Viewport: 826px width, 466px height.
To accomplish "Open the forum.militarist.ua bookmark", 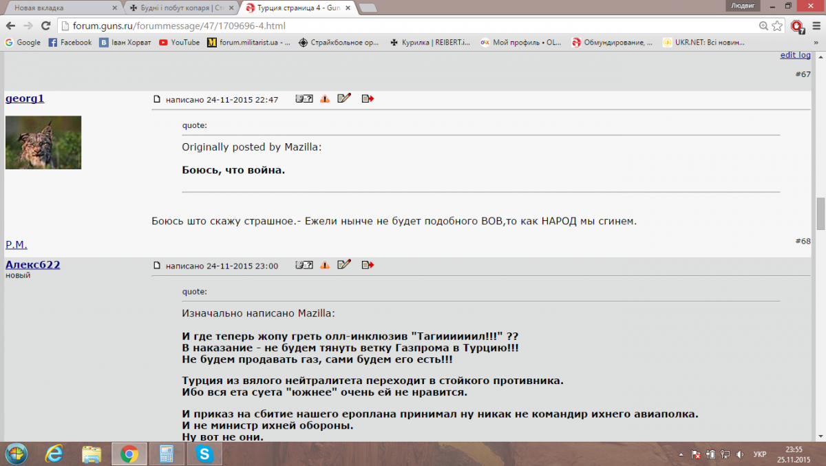I will click(249, 42).
